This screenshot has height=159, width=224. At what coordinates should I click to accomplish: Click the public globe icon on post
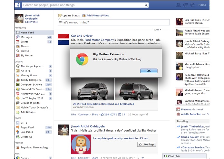[147, 114]
